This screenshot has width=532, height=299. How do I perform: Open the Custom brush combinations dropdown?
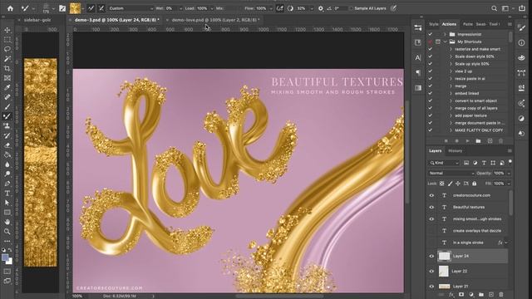tap(131, 8)
